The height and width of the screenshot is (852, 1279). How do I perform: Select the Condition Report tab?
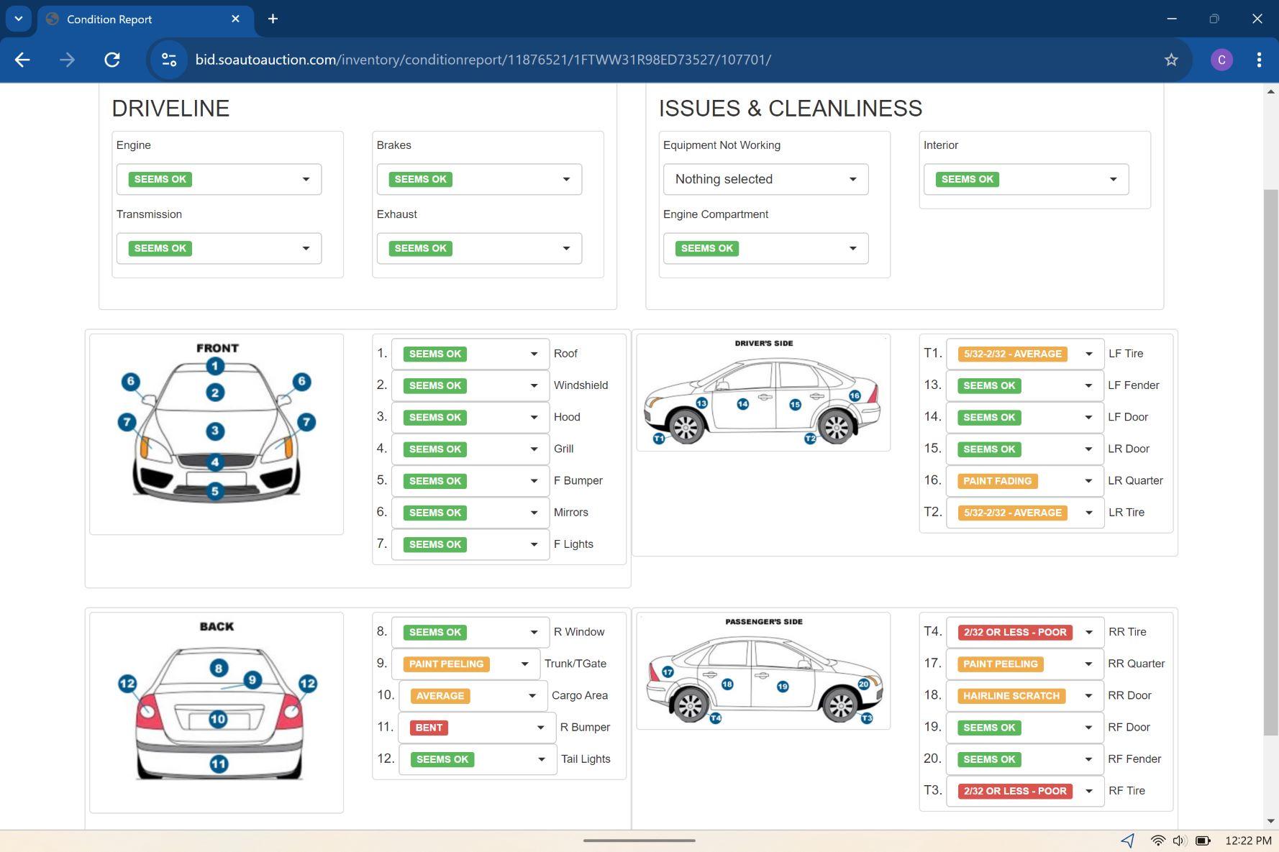coord(144,19)
